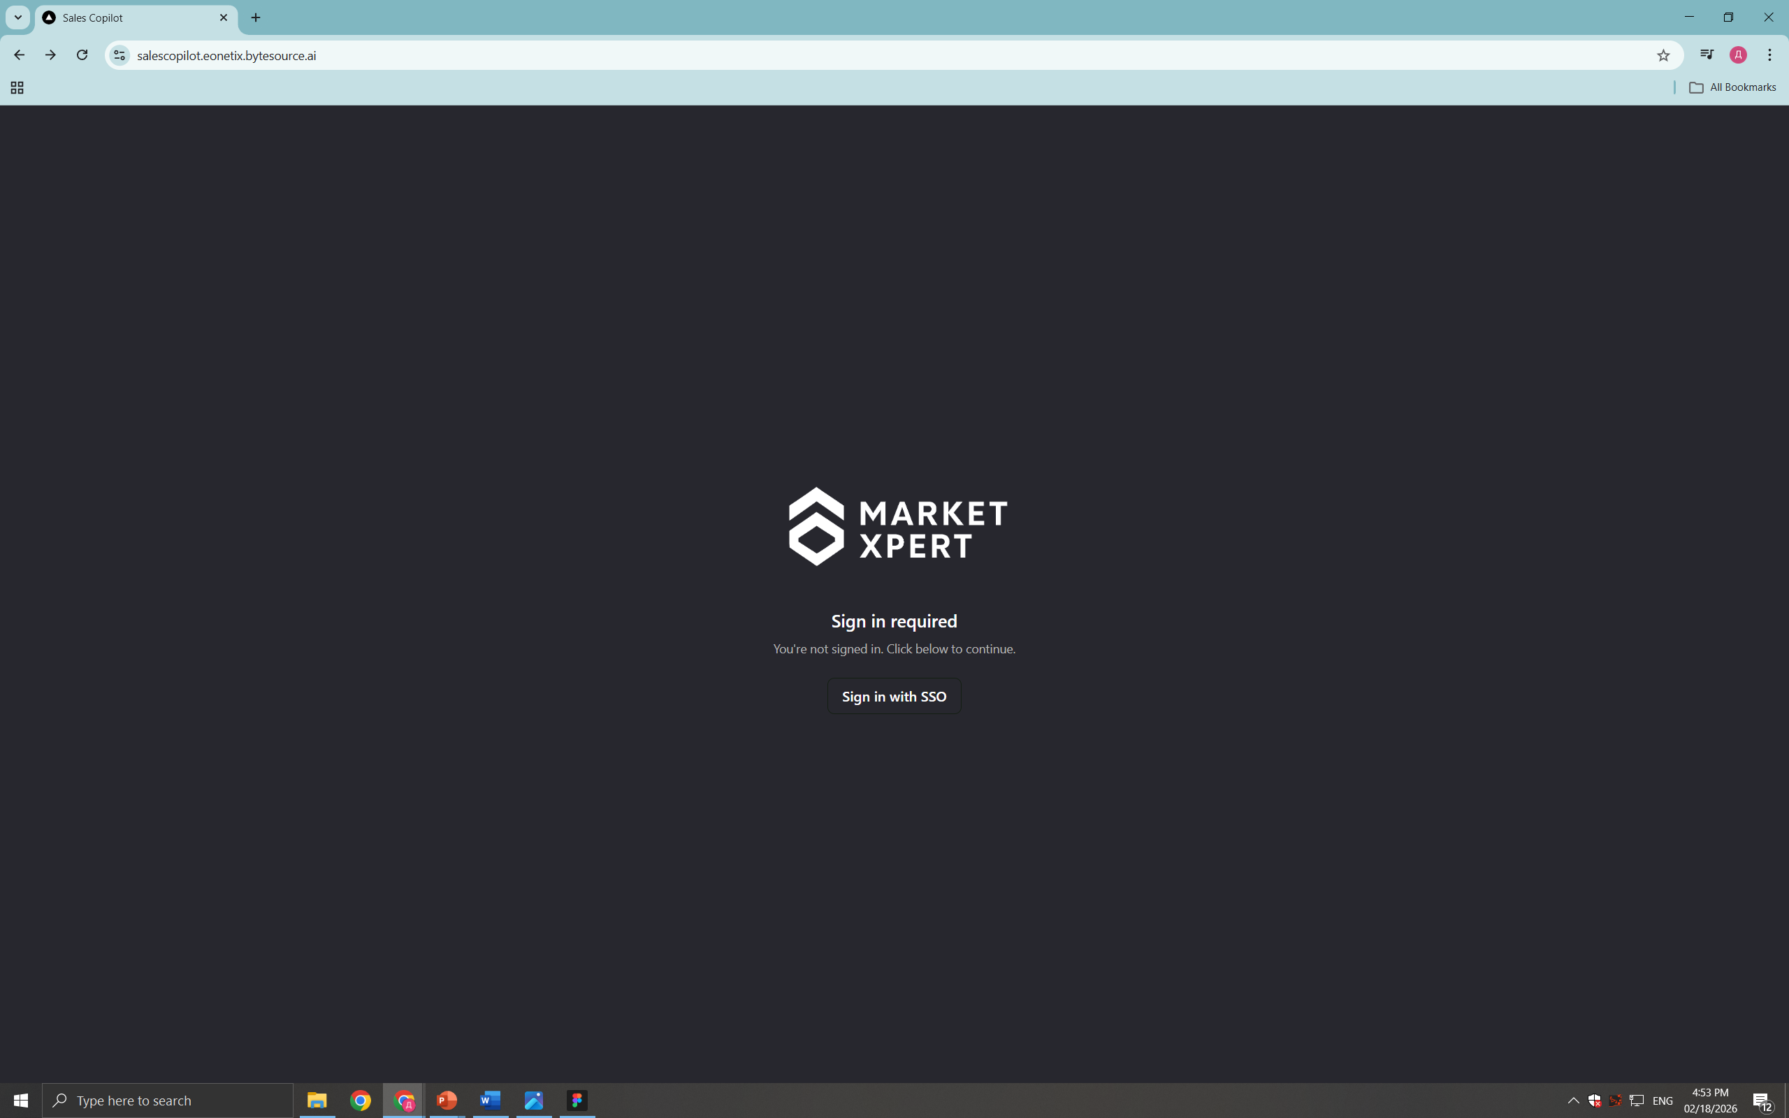The width and height of the screenshot is (1789, 1118).
Task: Open the media control icon in toolbar
Action: tap(1707, 55)
